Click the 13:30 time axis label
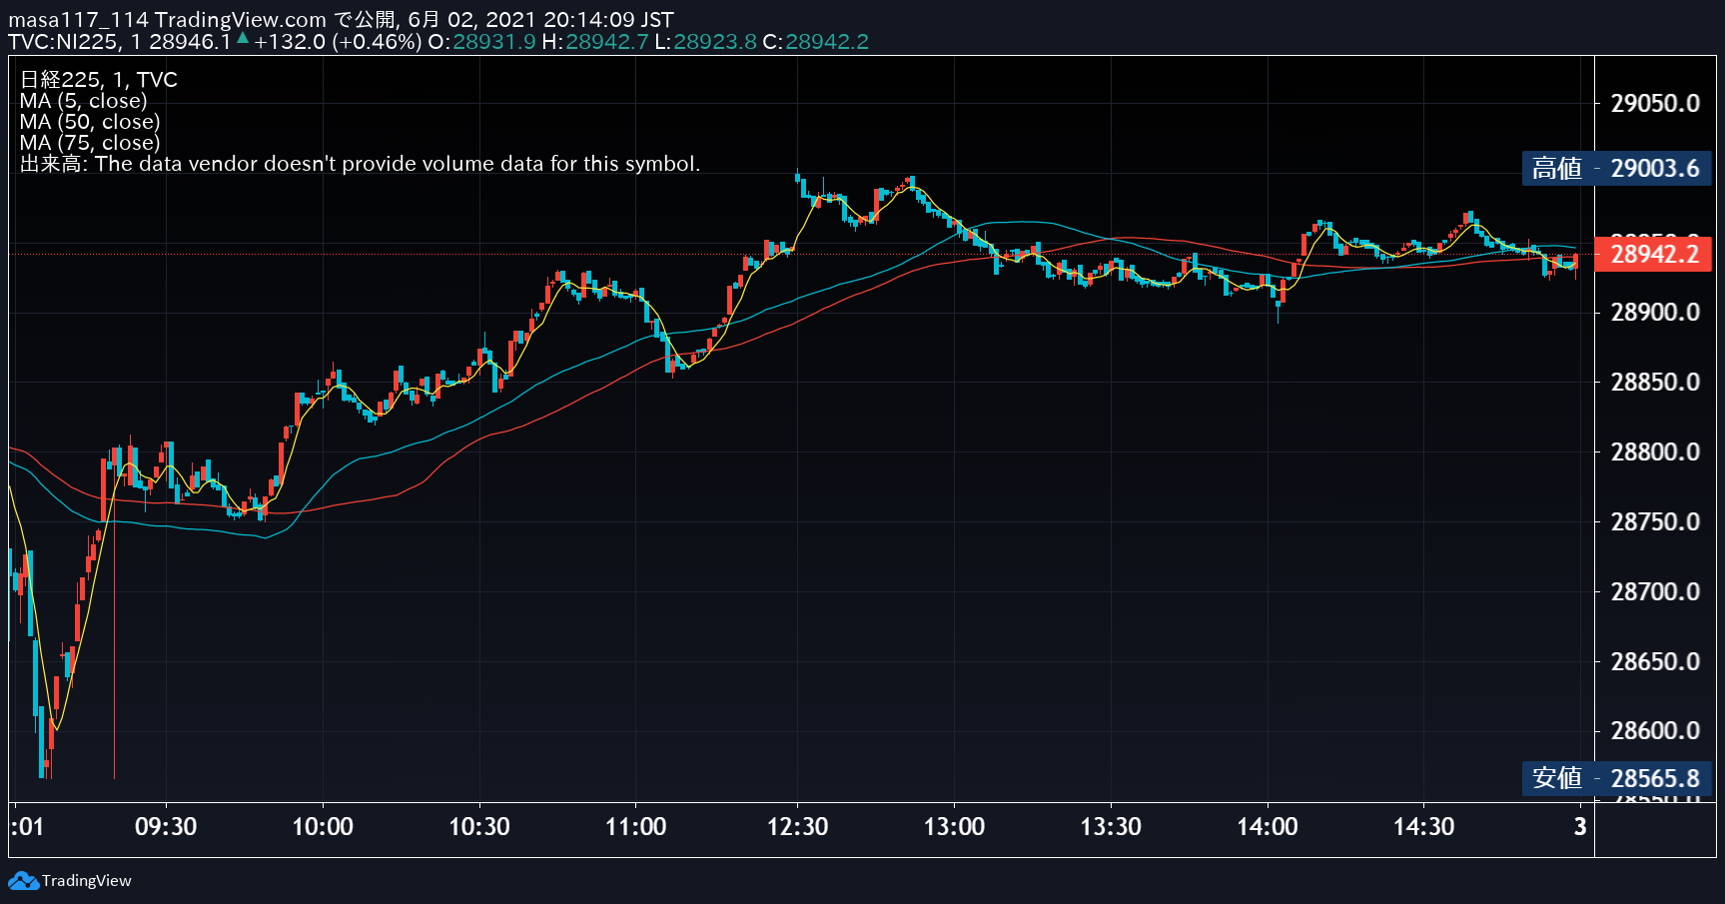The image size is (1725, 904). [x=1111, y=826]
